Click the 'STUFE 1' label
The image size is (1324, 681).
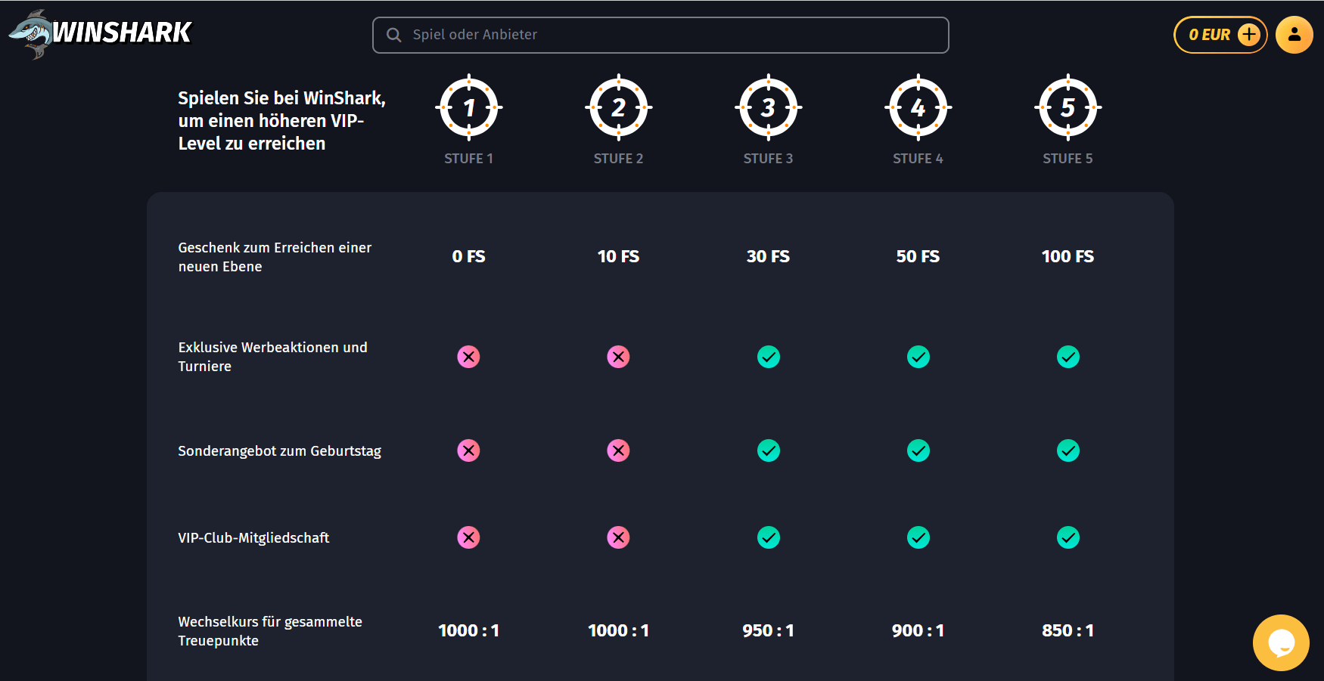[469, 159]
